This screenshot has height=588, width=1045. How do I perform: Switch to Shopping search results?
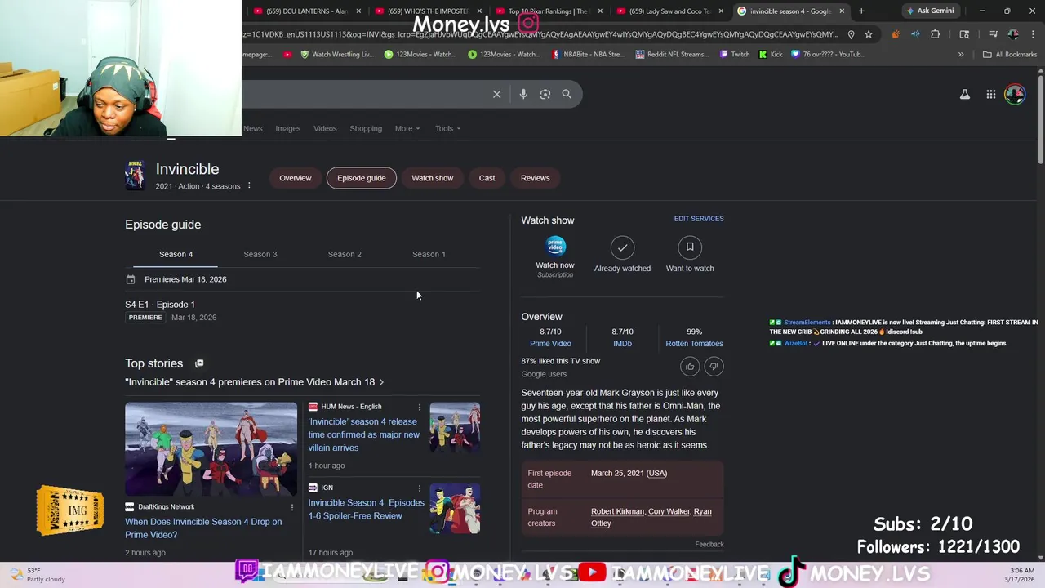[x=366, y=128]
